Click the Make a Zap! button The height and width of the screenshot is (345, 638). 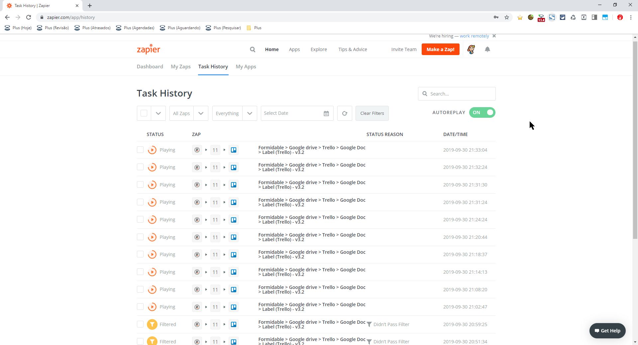click(x=440, y=49)
